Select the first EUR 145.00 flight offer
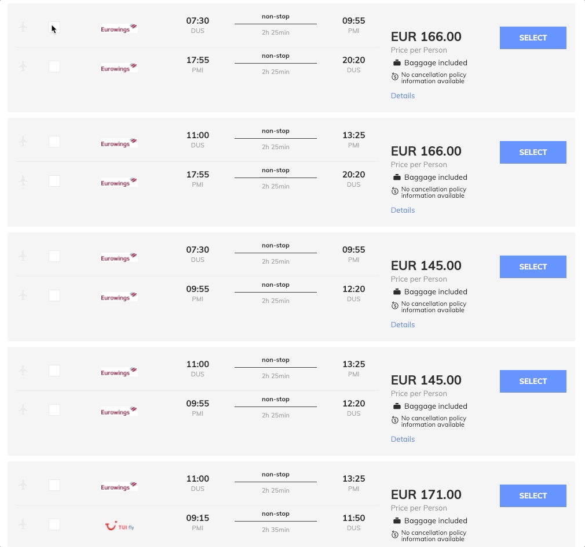This screenshot has width=585, height=547. pyautogui.click(x=533, y=267)
